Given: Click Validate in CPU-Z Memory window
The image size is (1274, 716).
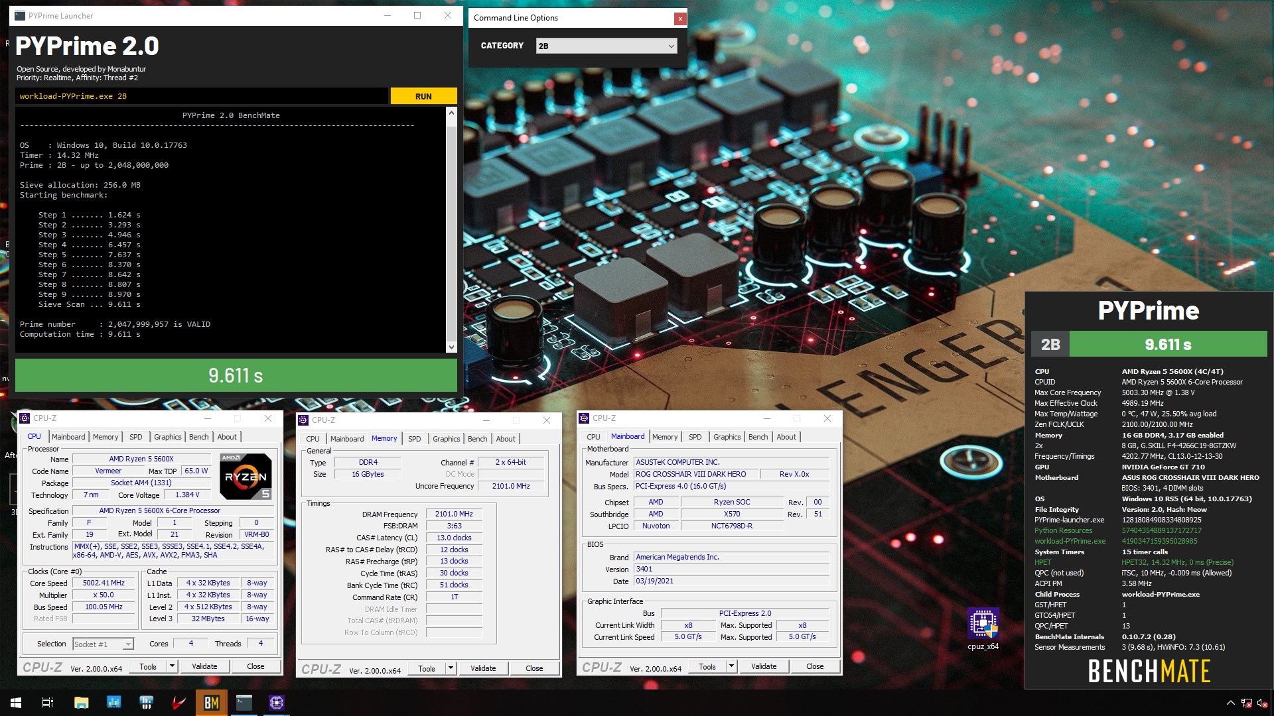Looking at the screenshot, I should (483, 668).
